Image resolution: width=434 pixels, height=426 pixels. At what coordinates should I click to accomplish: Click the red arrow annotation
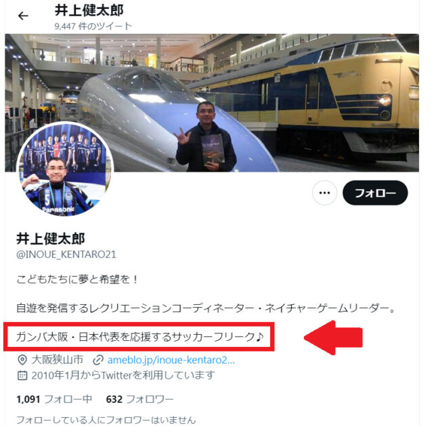click(333, 337)
